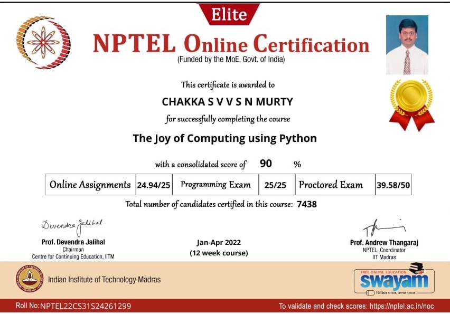
Task: Click the 24.94/25 assignment score cell
Action: pos(154,185)
